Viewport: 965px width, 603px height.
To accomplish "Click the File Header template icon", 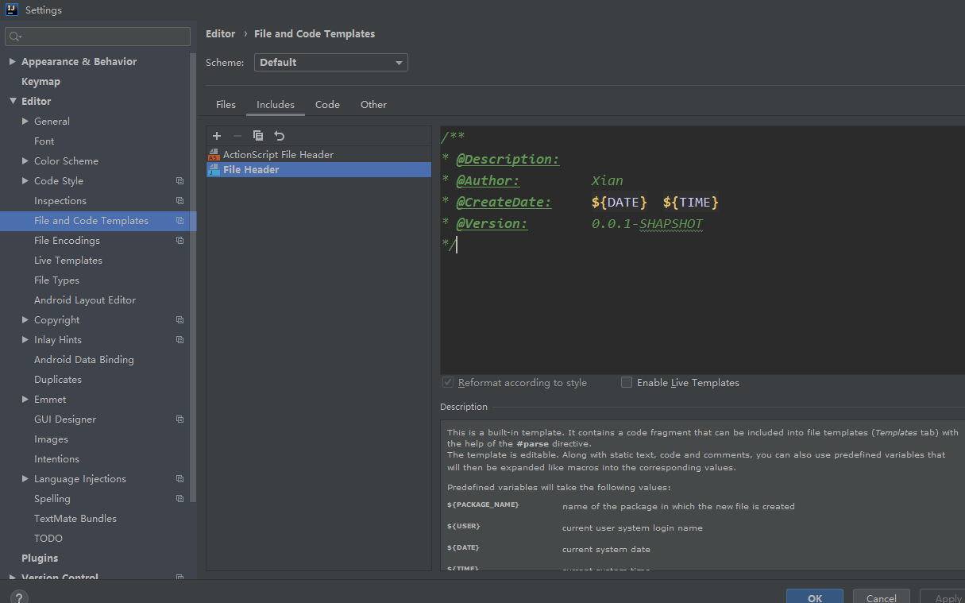I will click(x=214, y=169).
